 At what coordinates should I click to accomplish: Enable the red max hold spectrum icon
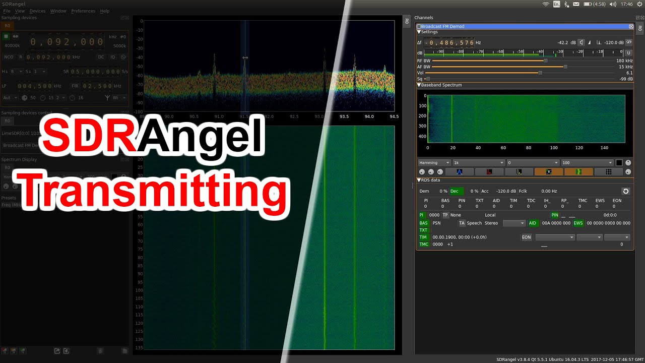(489, 172)
